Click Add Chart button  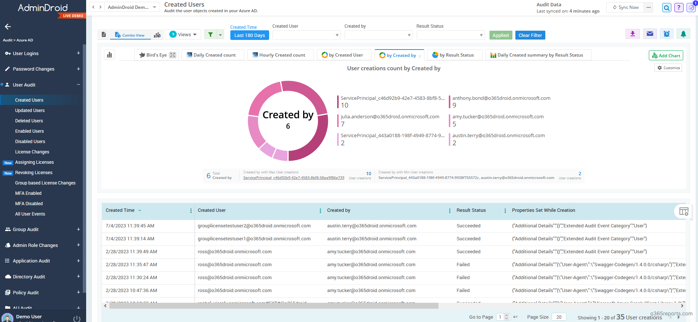pyautogui.click(x=666, y=55)
